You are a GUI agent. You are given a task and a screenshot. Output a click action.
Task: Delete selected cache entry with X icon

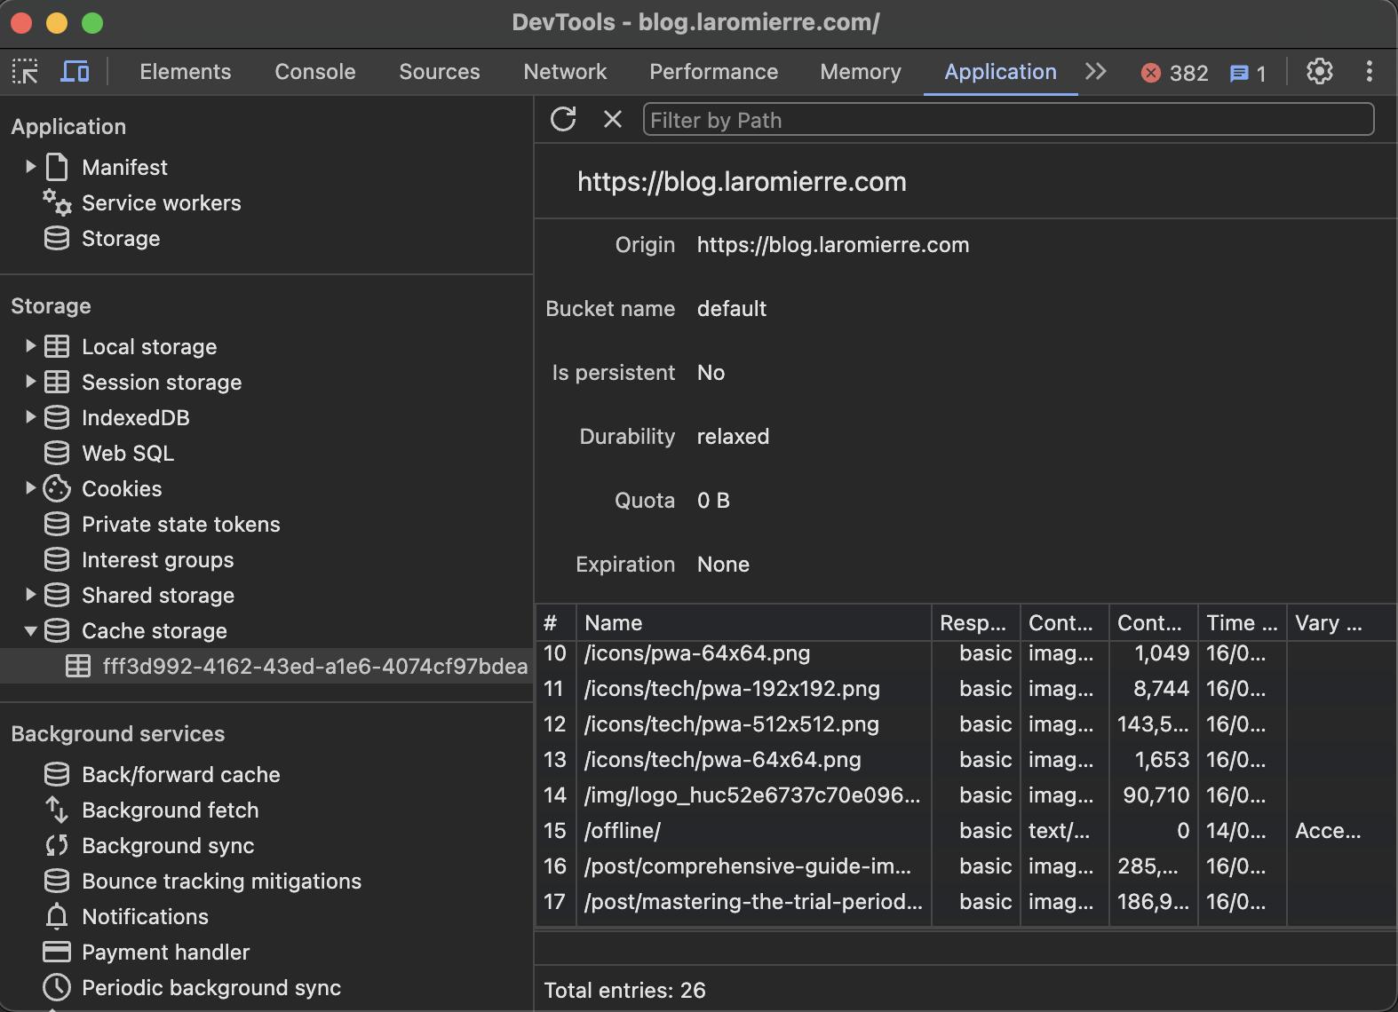[613, 119]
